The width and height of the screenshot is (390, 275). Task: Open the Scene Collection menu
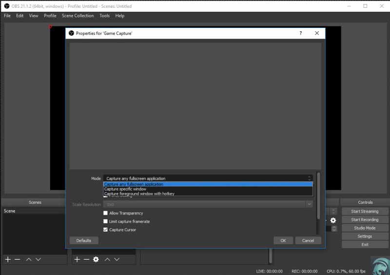78,16
